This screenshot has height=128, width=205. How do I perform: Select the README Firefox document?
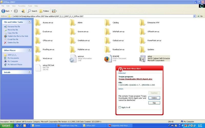(116, 58)
